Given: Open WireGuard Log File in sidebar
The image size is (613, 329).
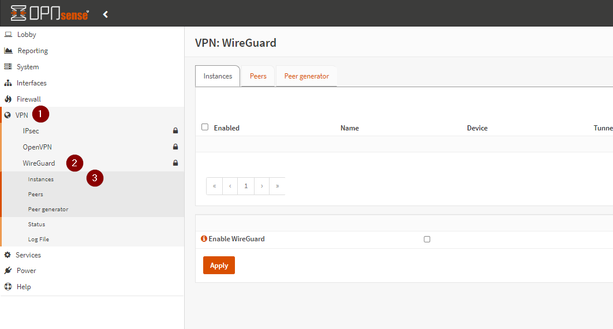Looking at the screenshot, I should pos(38,239).
